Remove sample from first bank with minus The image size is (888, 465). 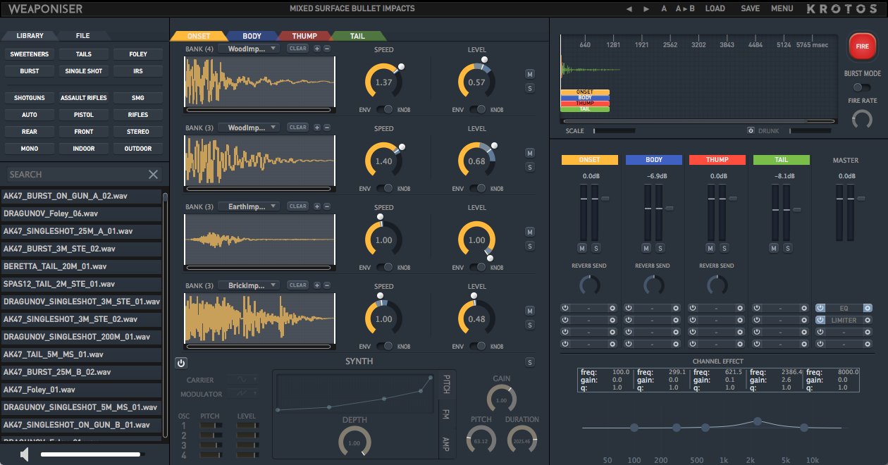(x=327, y=49)
